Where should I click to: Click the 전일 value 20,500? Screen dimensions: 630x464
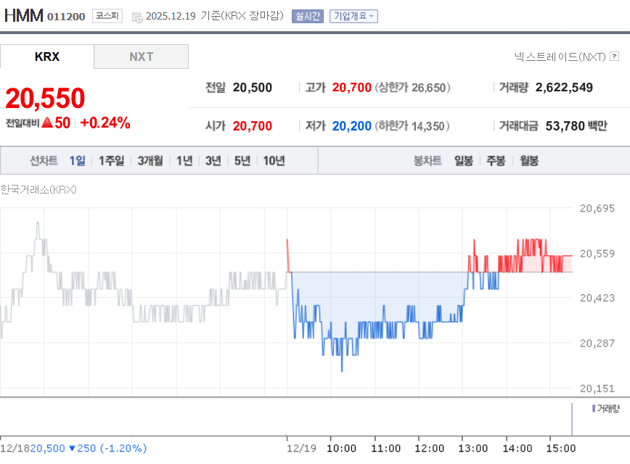(253, 88)
